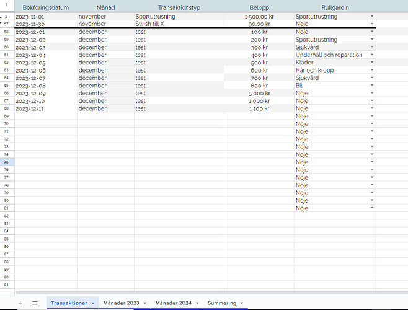The image size is (408, 310).
Task: Open the all sheets list icon
Action: click(35, 303)
